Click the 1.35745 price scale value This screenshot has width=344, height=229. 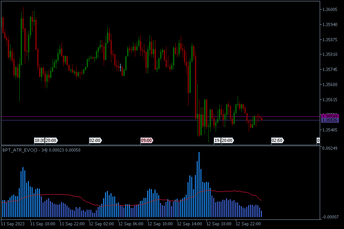(330, 70)
